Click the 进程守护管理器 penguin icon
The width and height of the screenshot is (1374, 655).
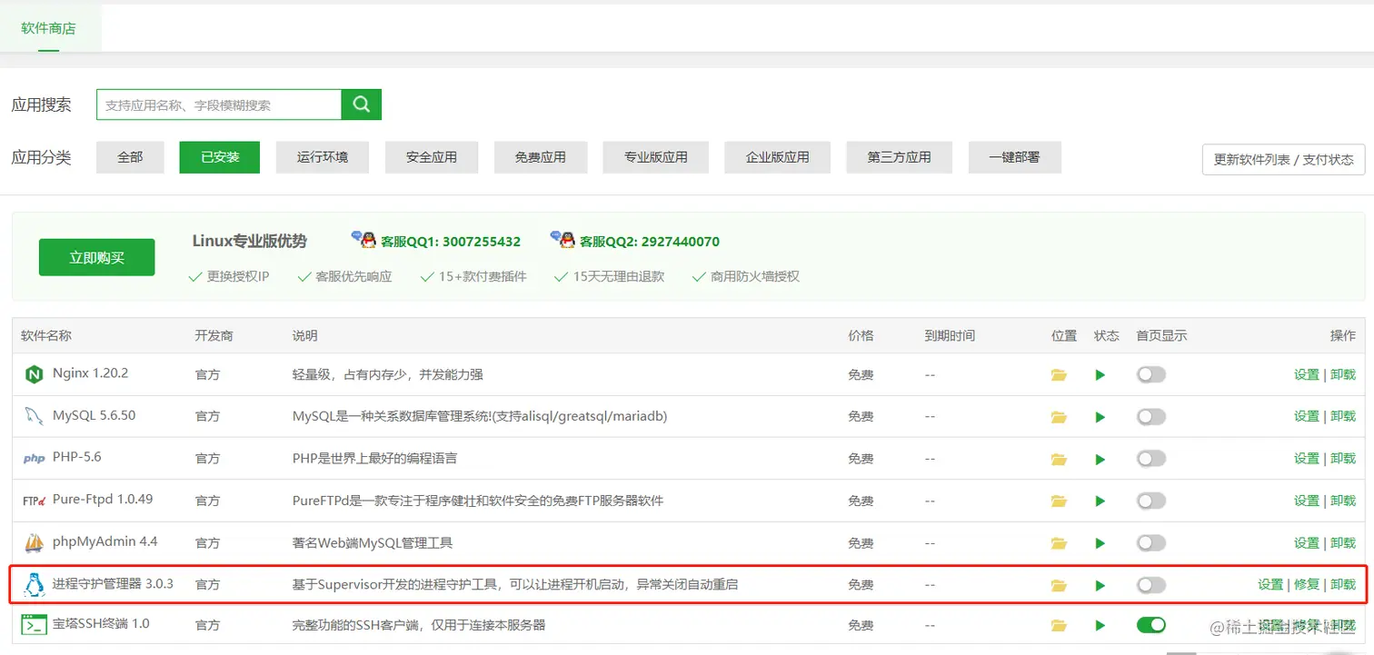pyautogui.click(x=35, y=584)
